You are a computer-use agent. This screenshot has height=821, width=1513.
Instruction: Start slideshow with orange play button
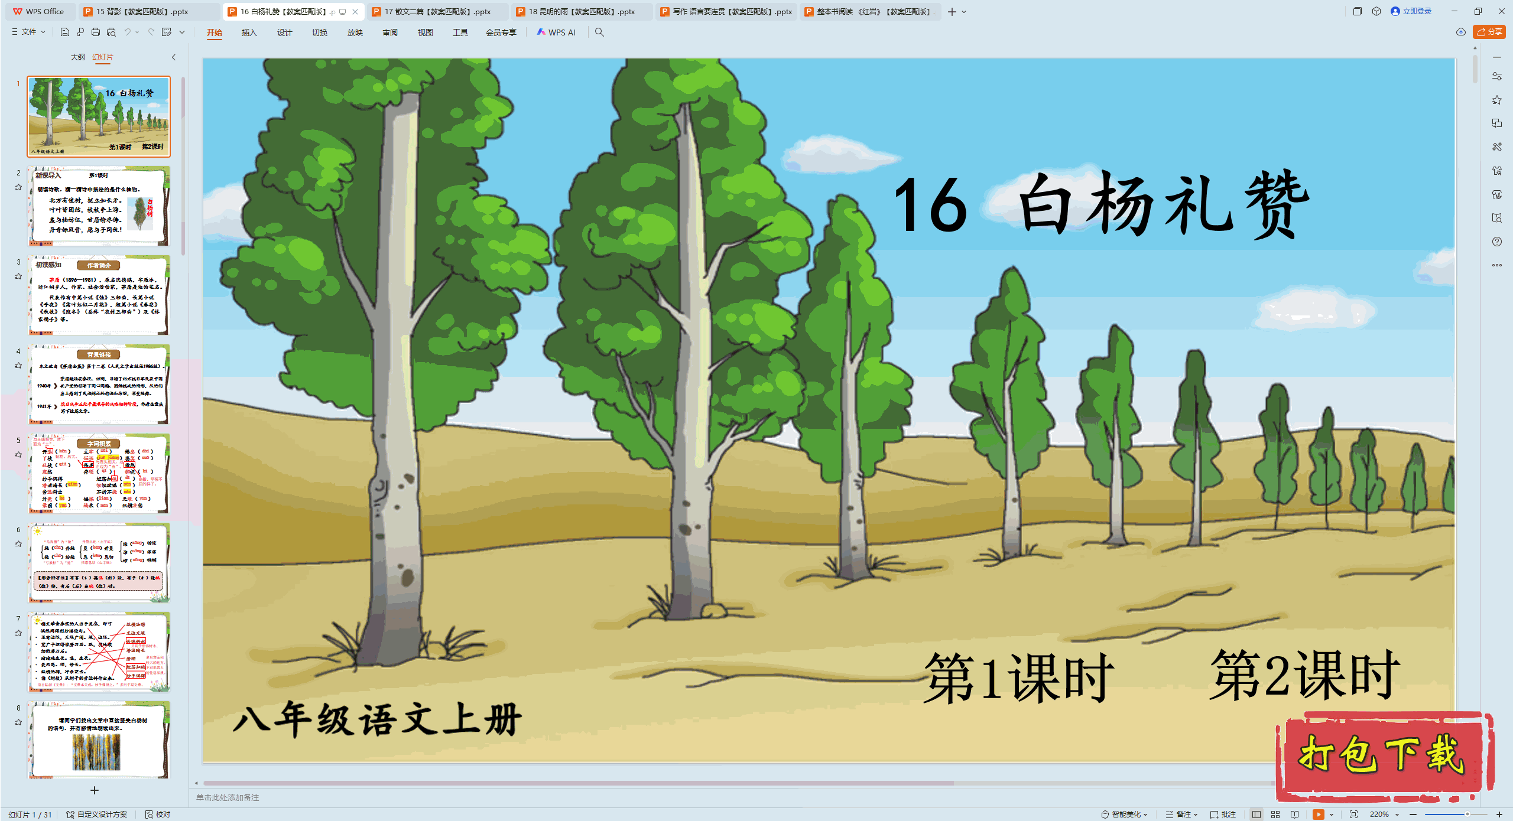pyautogui.click(x=1318, y=815)
